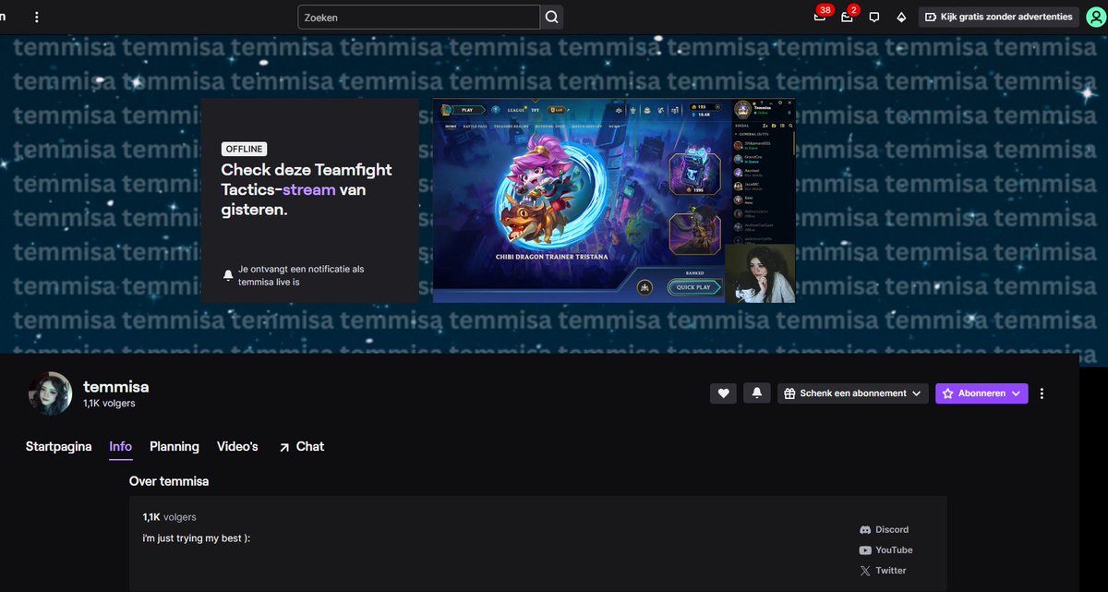1108x592 pixels.
Task: Open the YouTube social link
Action: coord(886,550)
